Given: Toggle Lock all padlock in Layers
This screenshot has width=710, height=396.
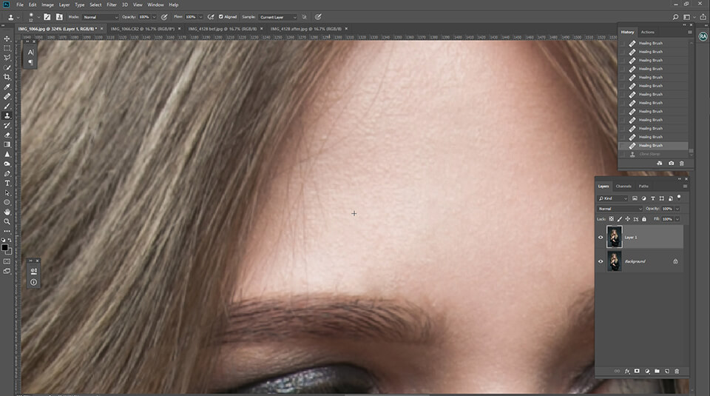Looking at the screenshot, I should pos(644,219).
